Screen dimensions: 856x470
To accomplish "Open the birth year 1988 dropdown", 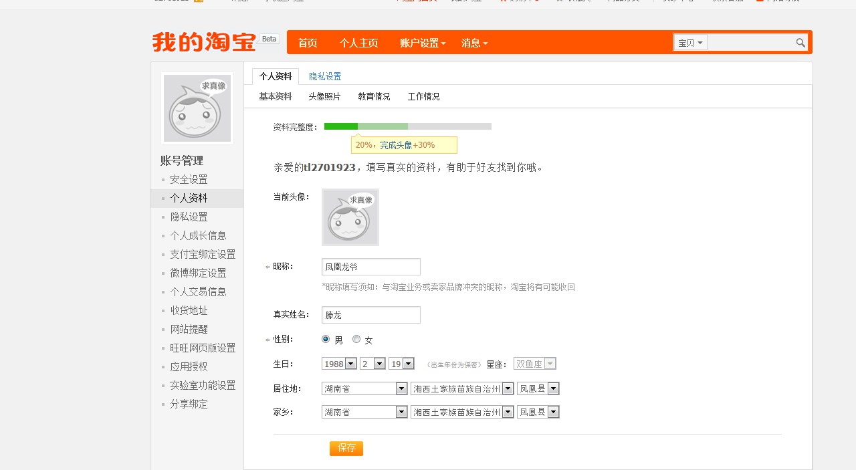I will [338, 364].
